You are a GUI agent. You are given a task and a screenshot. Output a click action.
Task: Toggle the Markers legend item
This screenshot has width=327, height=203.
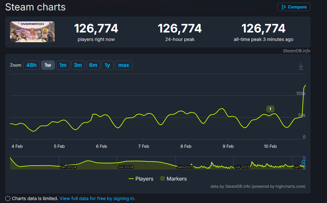173,179
